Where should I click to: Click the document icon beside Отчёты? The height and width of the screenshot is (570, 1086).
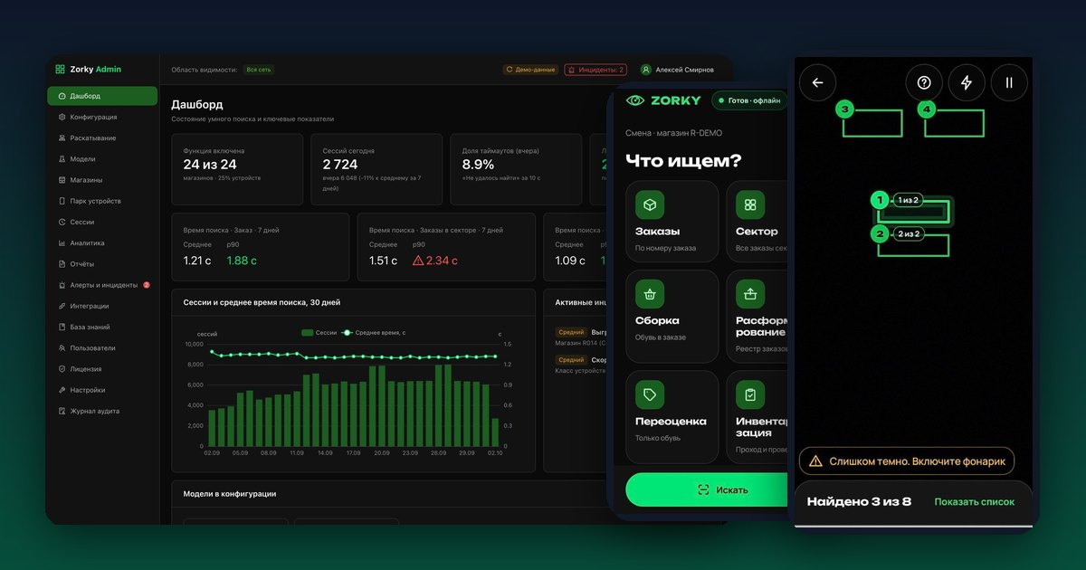(62, 264)
